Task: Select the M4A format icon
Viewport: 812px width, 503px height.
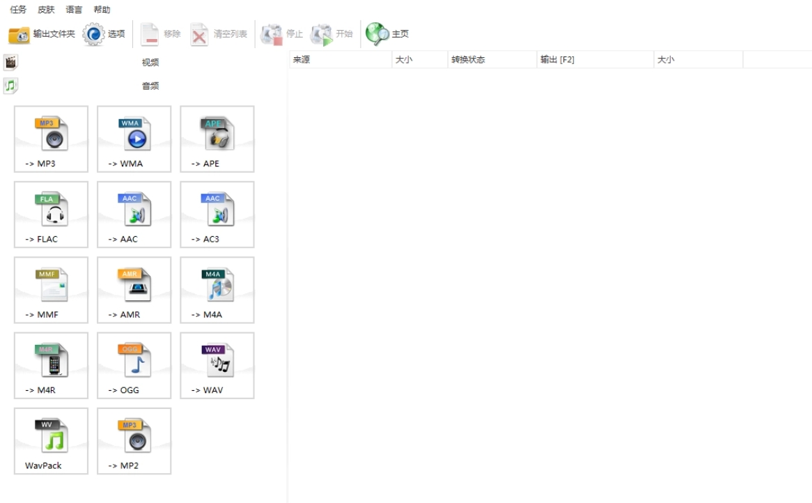Action: click(x=217, y=289)
